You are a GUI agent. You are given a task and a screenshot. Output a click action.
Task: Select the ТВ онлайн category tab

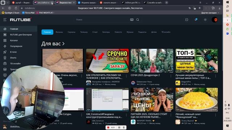(x=166, y=32)
